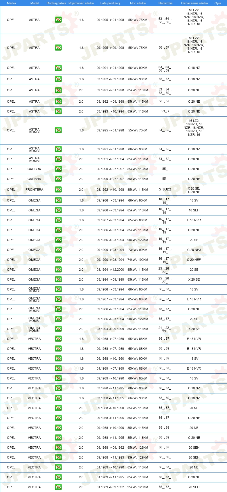
Task: Click fuel icon in Astra Kombi 1.6 row
Action: click(58, 130)
